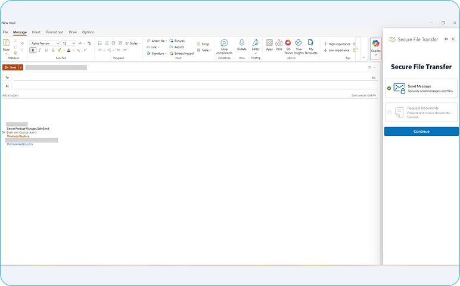Image resolution: width=460 pixels, height=286 pixels.
Task: Click the Add a subject field
Action: pyautogui.click(x=119, y=95)
